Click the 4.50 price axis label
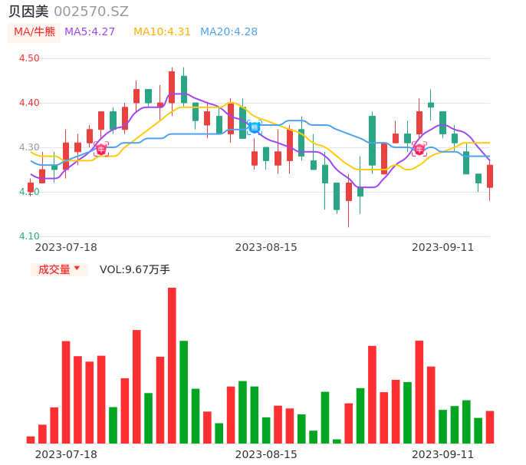 29,58
